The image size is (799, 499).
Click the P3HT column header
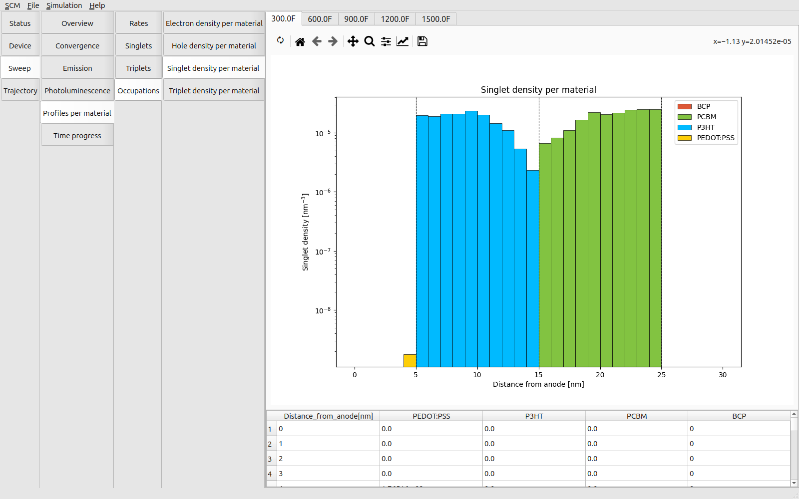(x=534, y=416)
